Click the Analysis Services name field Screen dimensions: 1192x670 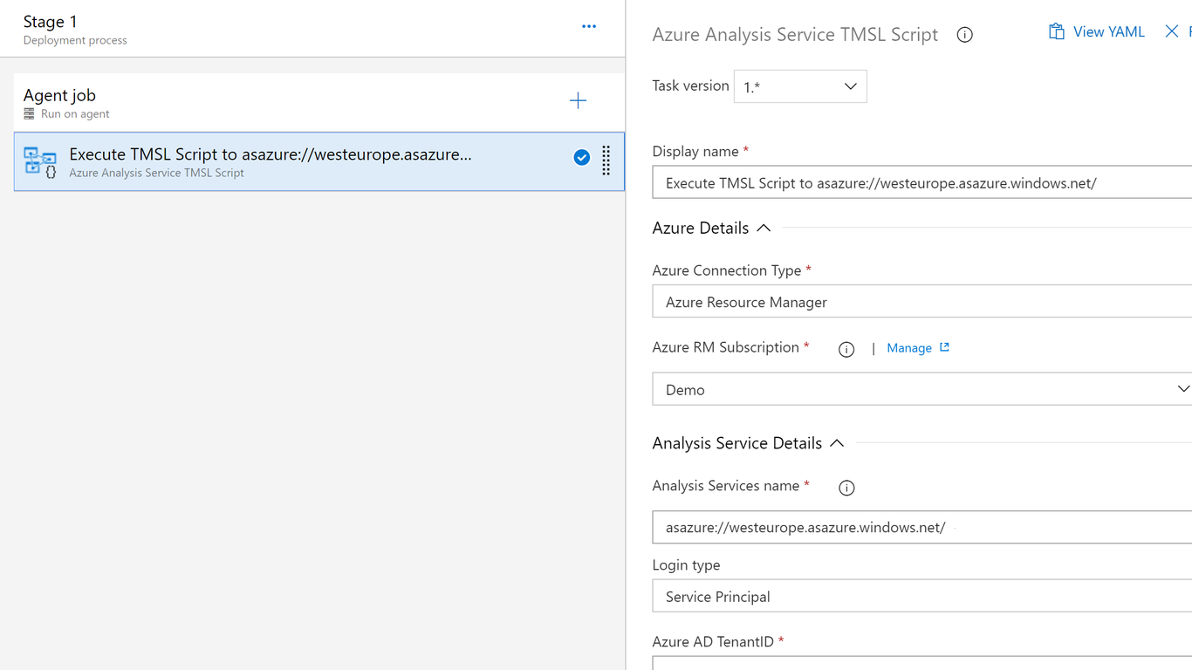921,528
